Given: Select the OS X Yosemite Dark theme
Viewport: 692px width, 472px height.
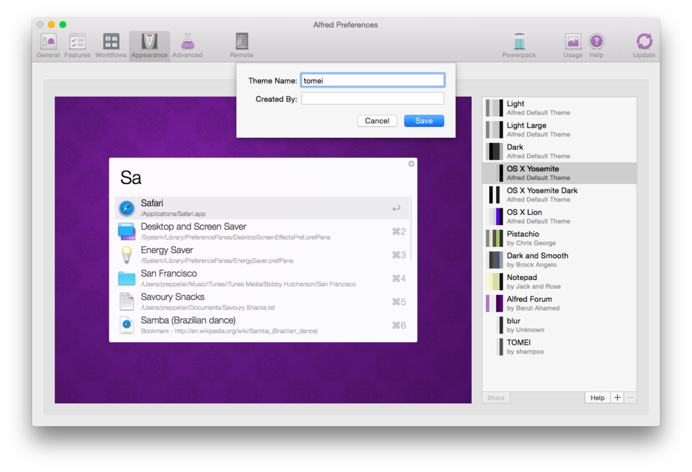Looking at the screenshot, I should 559,194.
